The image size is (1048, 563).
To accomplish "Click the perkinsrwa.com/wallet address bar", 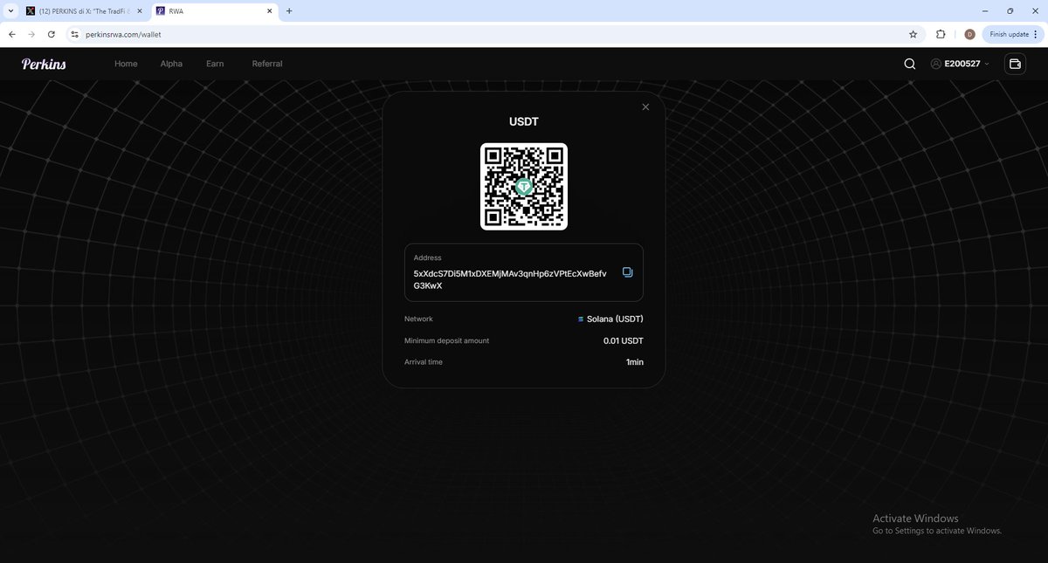I will pos(493,34).
